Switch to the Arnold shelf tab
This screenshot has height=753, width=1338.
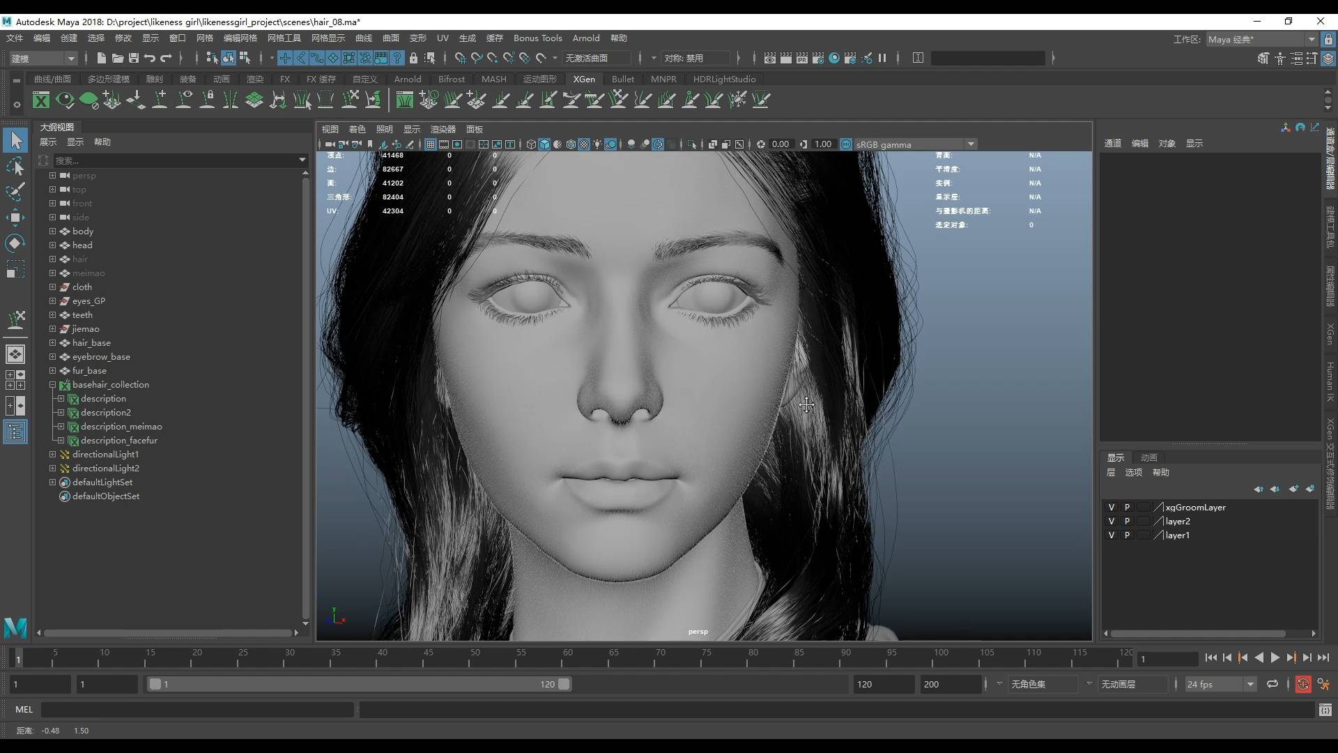pos(408,79)
